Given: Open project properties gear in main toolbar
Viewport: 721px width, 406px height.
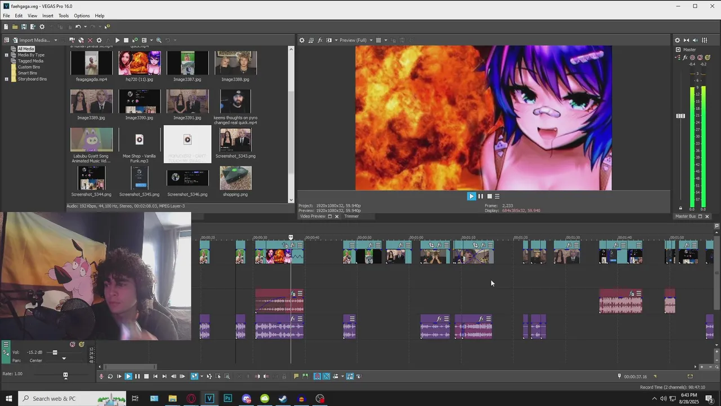Looking at the screenshot, I should pos(42,27).
